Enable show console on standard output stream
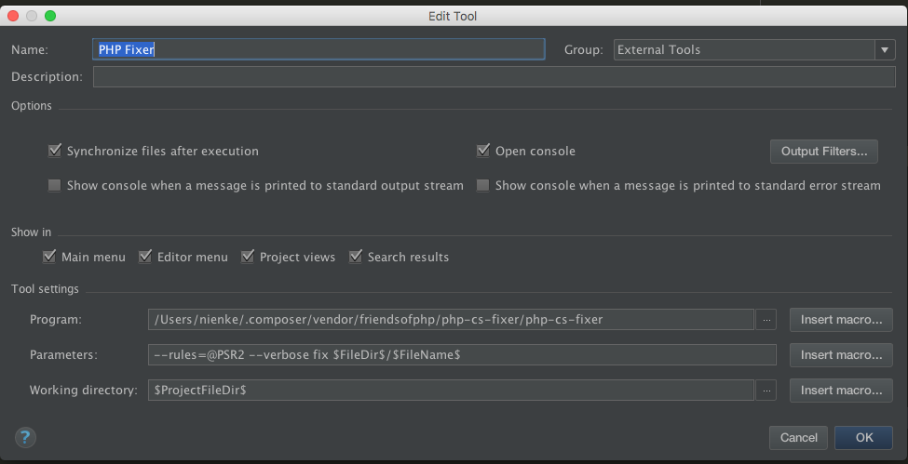Screen dimensions: 908x464 pos(55,186)
